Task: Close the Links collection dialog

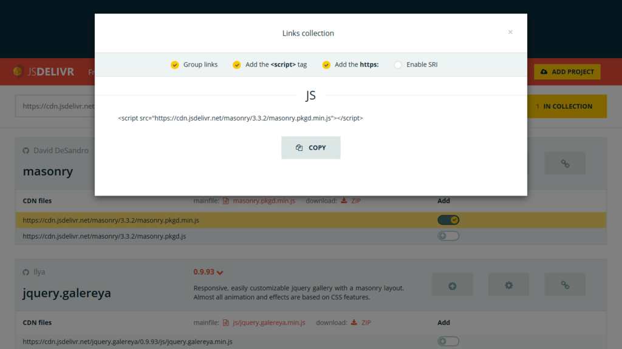Action: click(510, 32)
